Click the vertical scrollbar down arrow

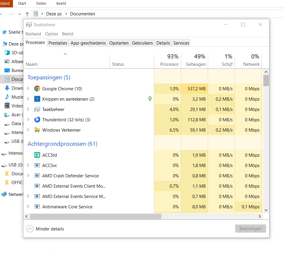pyautogui.click(x=266, y=210)
